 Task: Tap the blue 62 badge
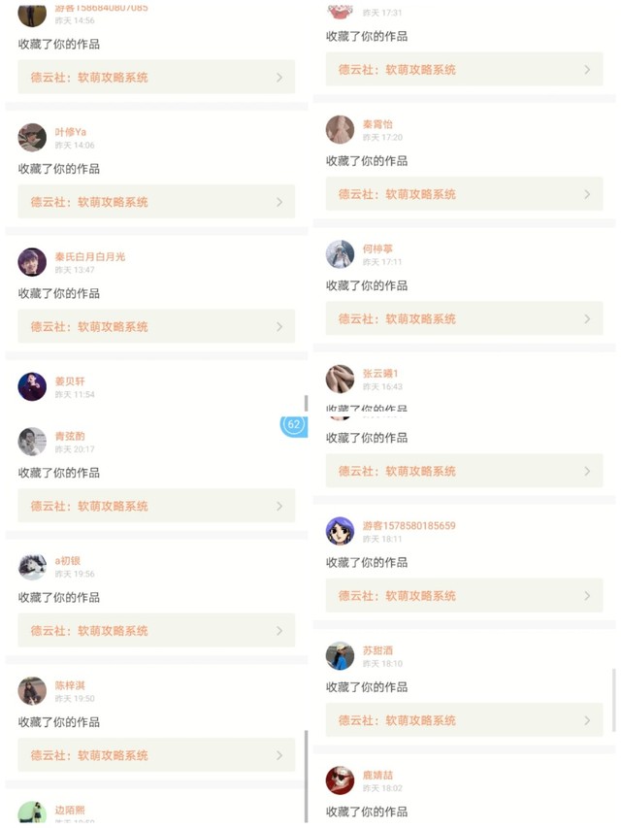pyautogui.click(x=294, y=424)
